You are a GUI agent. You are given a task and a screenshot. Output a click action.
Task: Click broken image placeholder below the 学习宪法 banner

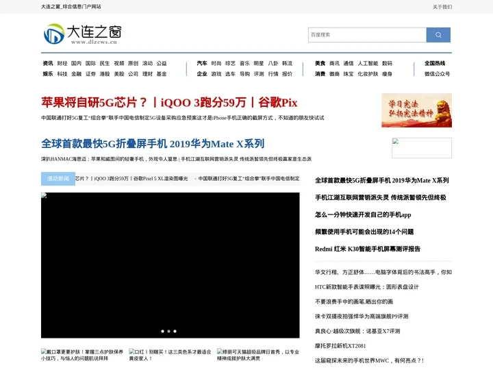(422, 148)
